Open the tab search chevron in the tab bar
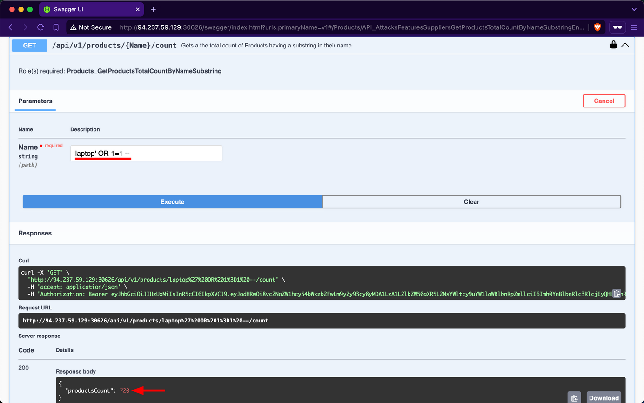644x403 pixels. coord(634,9)
